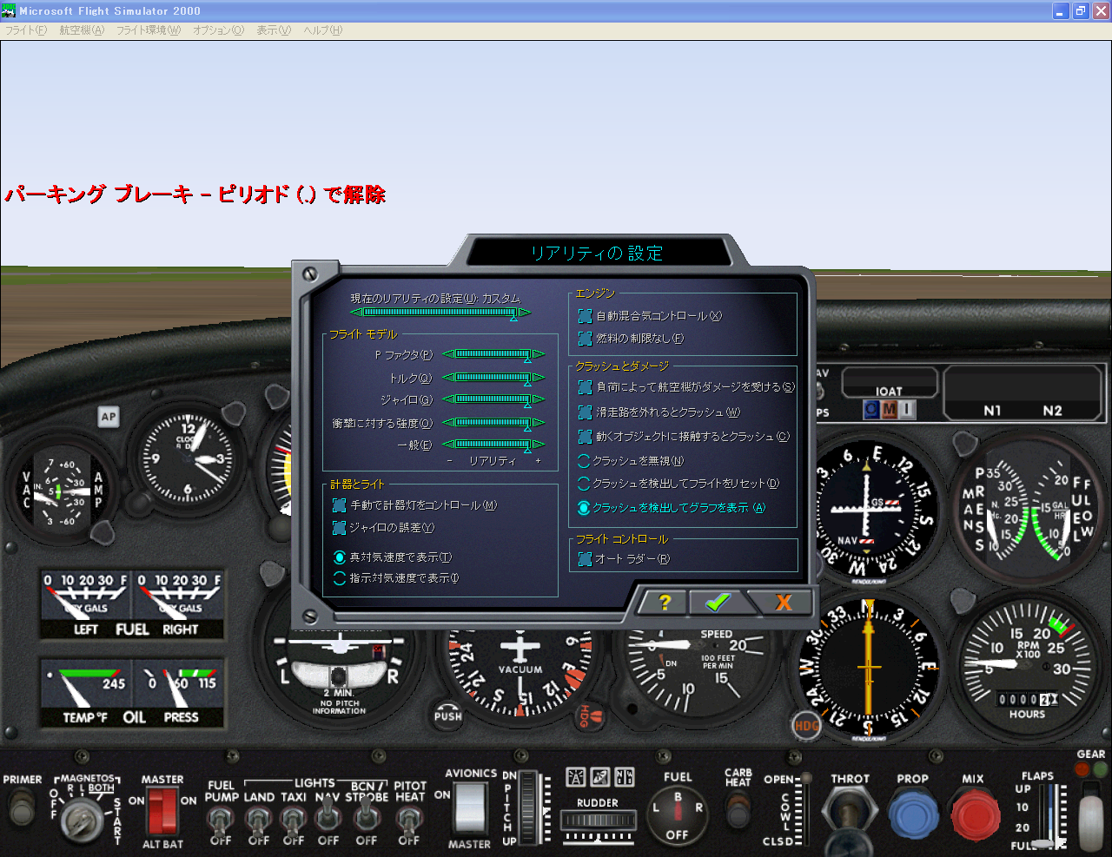Select クラッシュを検出してグラフを表示 radio option
This screenshot has height=857, width=1112.
[x=584, y=508]
